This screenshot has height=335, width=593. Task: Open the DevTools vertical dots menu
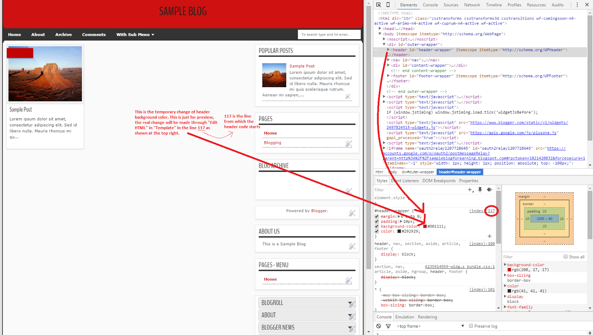pyautogui.click(x=577, y=5)
